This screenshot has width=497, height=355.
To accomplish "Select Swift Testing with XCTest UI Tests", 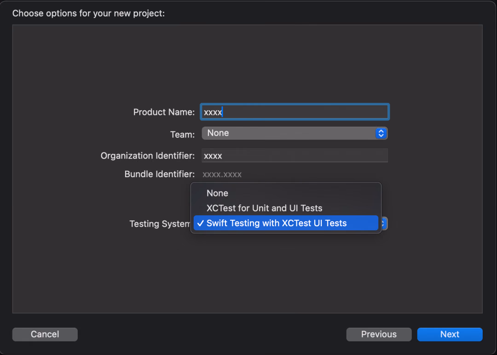I will point(286,223).
